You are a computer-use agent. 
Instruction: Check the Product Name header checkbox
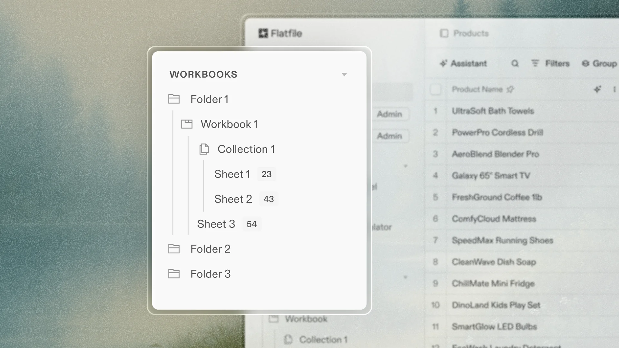click(436, 90)
